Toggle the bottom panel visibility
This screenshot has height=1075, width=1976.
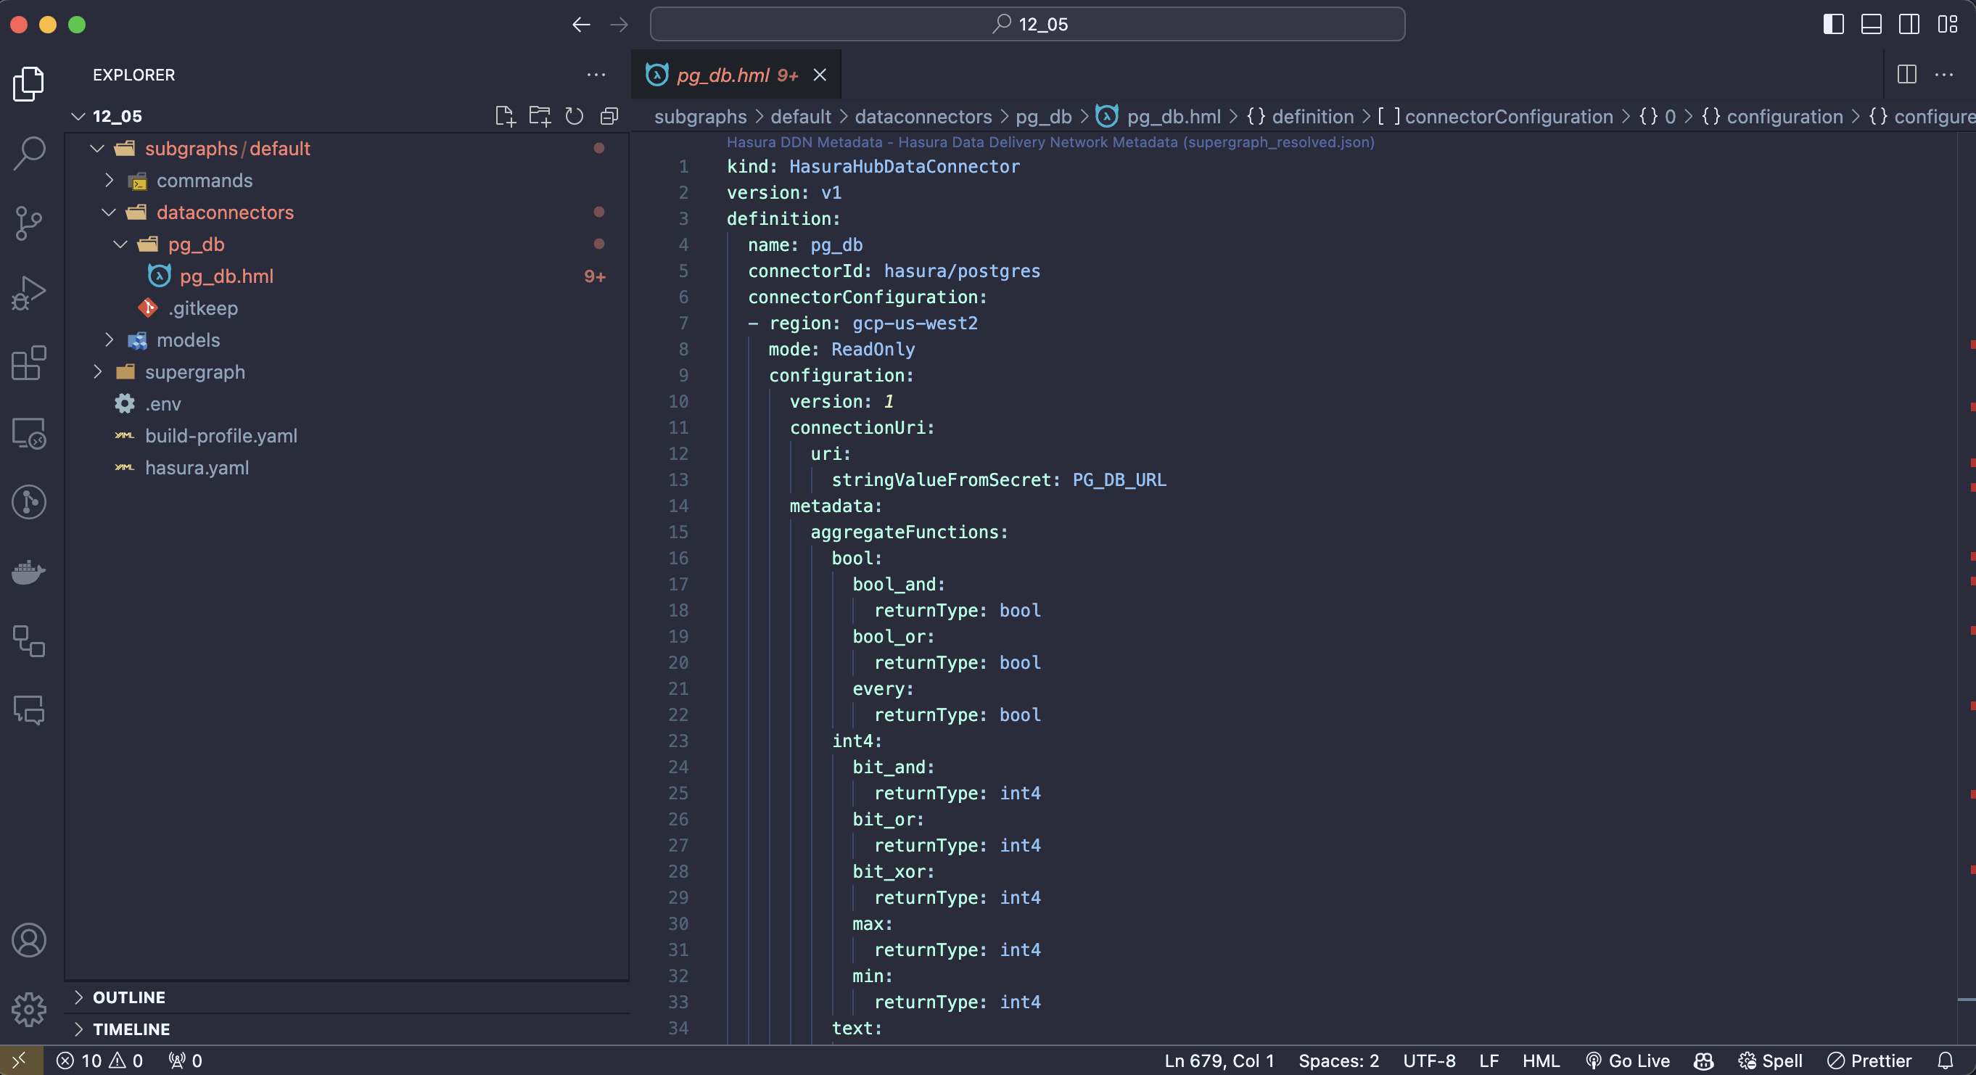pyautogui.click(x=1871, y=24)
